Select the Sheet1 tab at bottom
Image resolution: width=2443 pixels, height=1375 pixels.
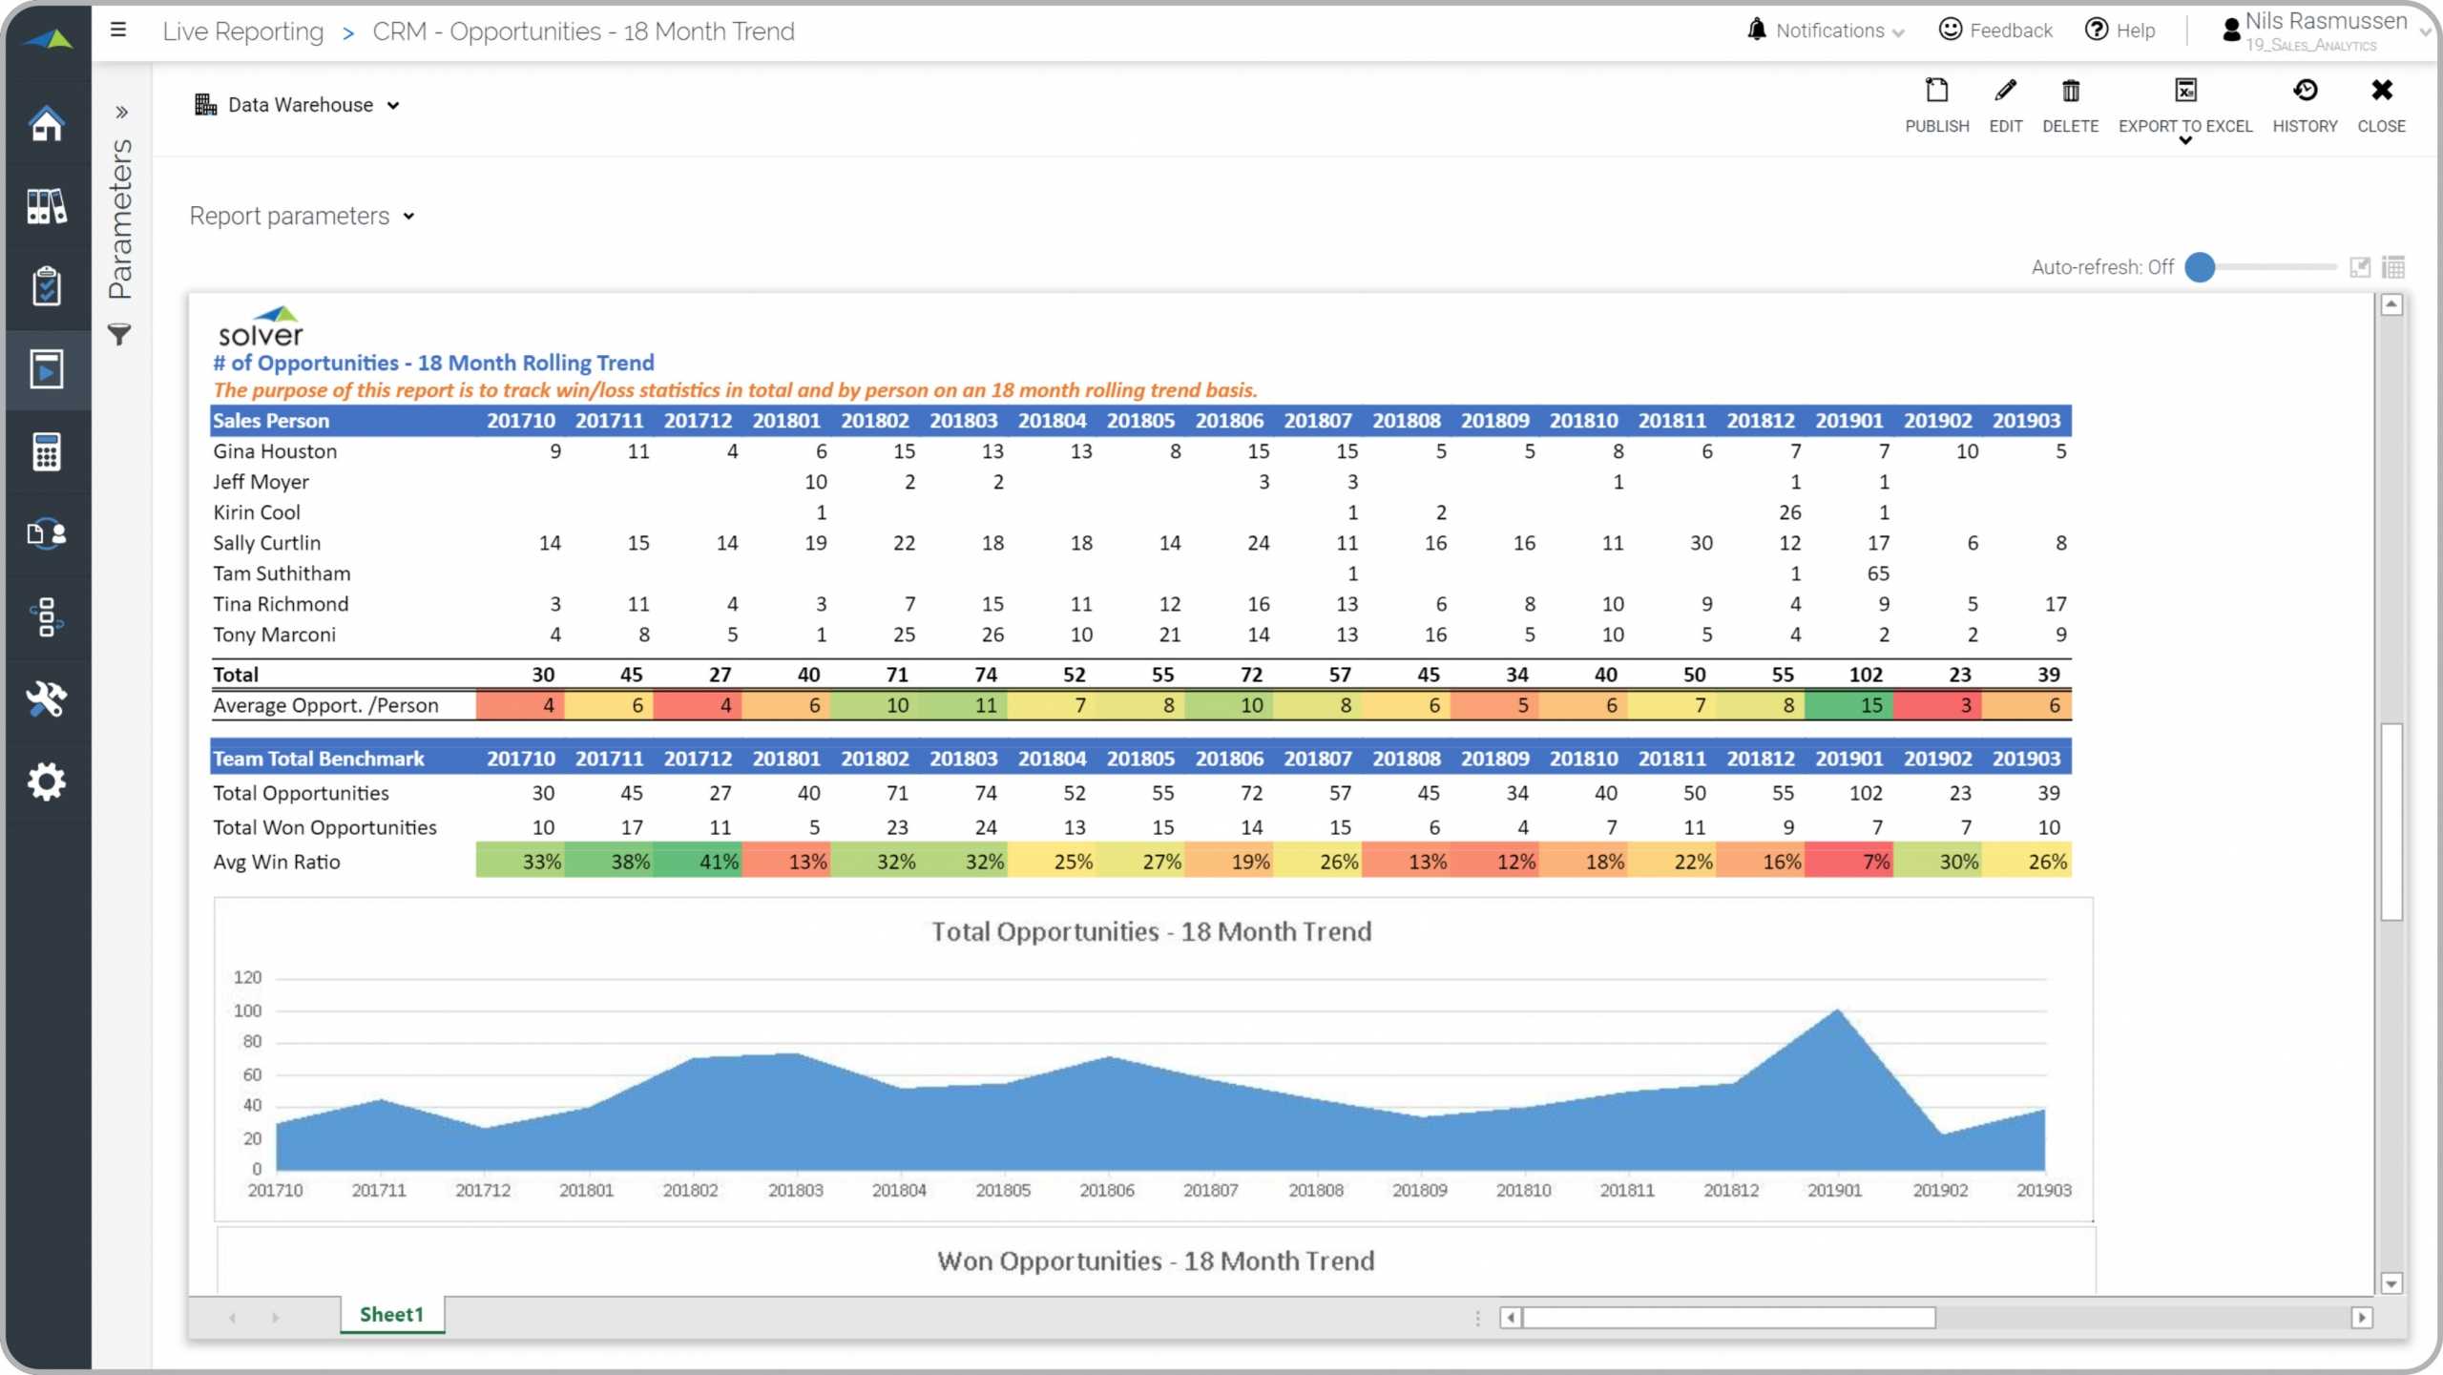click(389, 1315)
